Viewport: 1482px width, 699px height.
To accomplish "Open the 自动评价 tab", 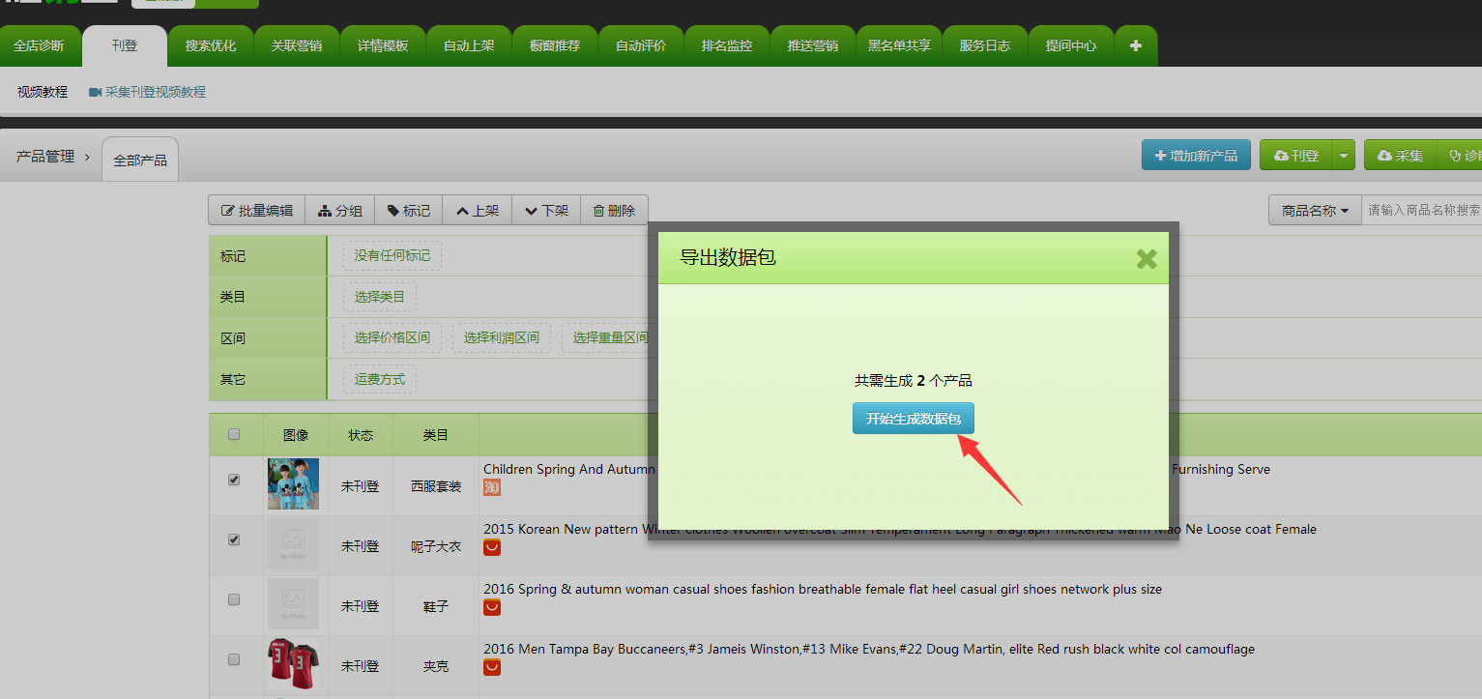I will pyautogui.click(x=641, y=45).
